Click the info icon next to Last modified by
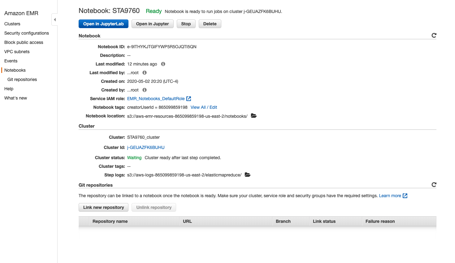The image size is (455, 263). click(144, 73)
